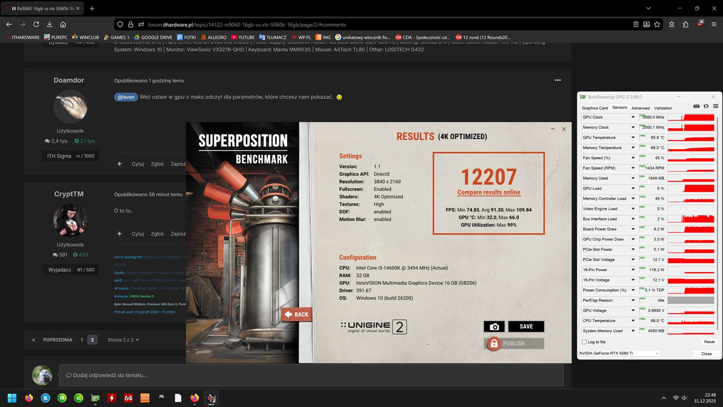Go back with the browser back arrow
This screenshot has width=723, height=407.
pos(9,24)
